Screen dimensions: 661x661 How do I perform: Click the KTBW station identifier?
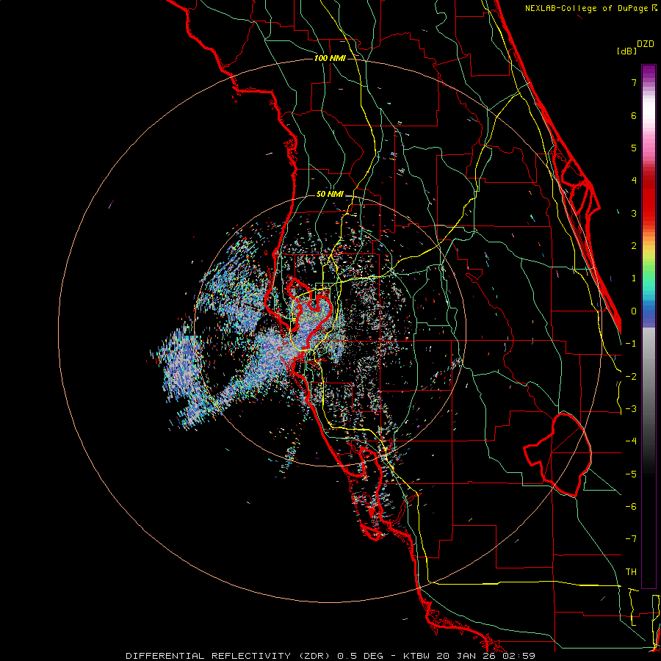[x=415, y=656]
